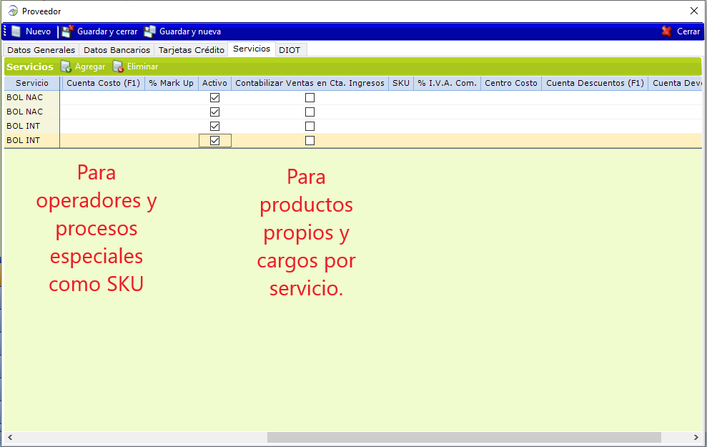707x447 pixels.
Task: Check Contabilizar Ventas for last BOL INT row
Action: pos(310,140)
